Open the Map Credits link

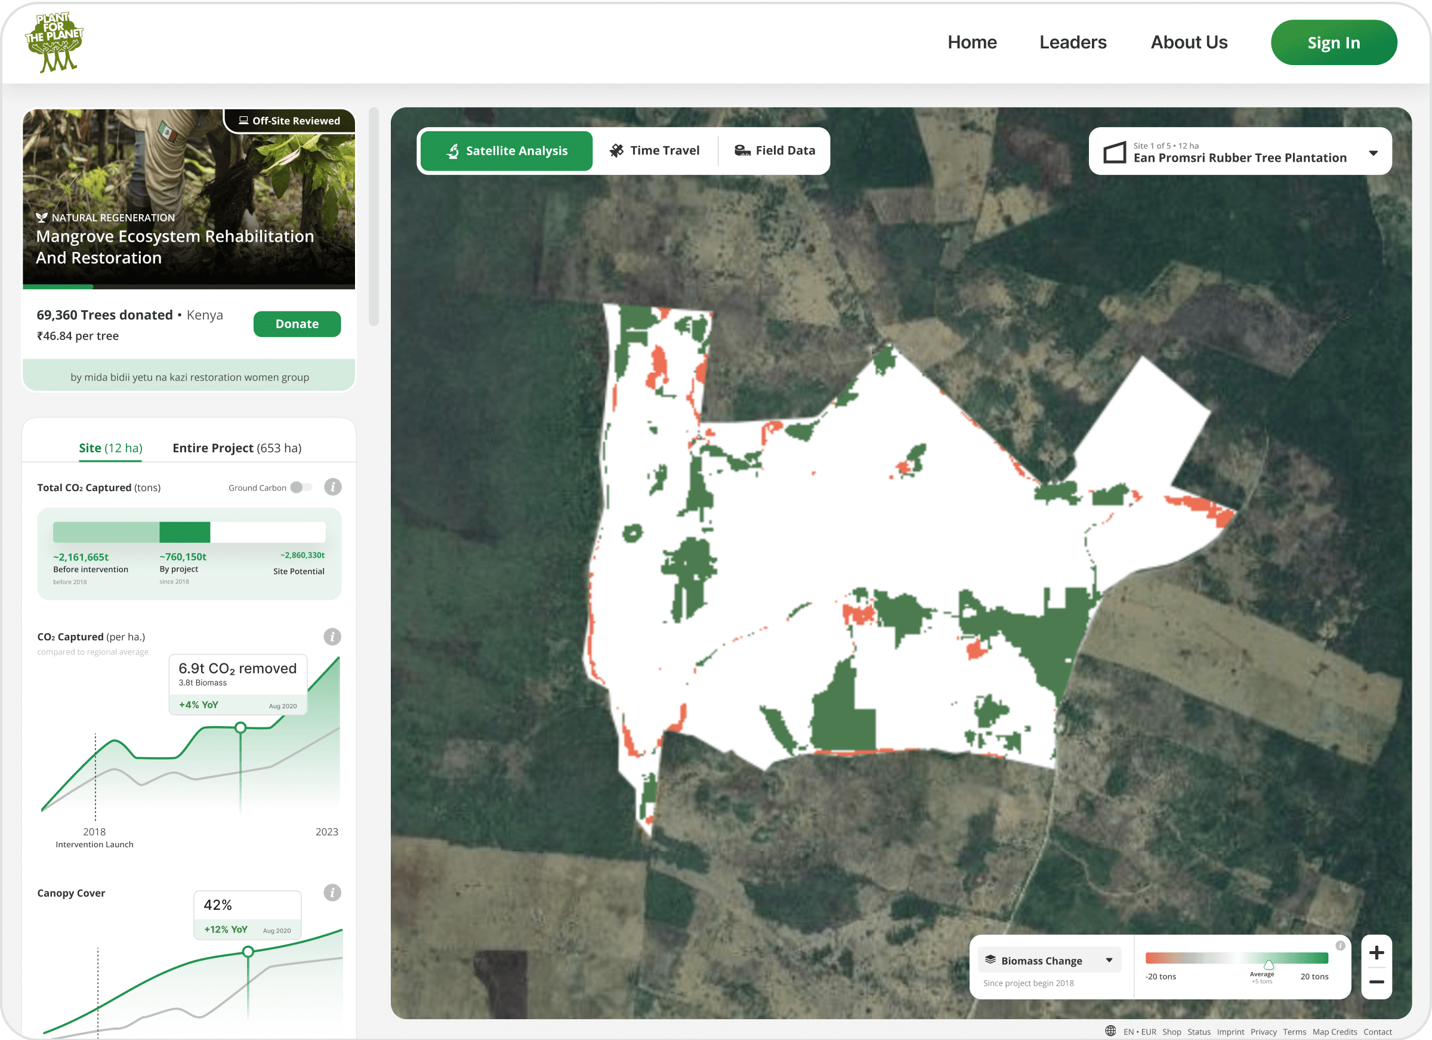coord(1335,1032)
